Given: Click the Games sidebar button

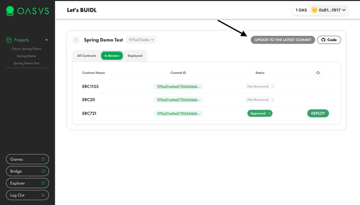Looking at the screenshot, I should 27,159.
